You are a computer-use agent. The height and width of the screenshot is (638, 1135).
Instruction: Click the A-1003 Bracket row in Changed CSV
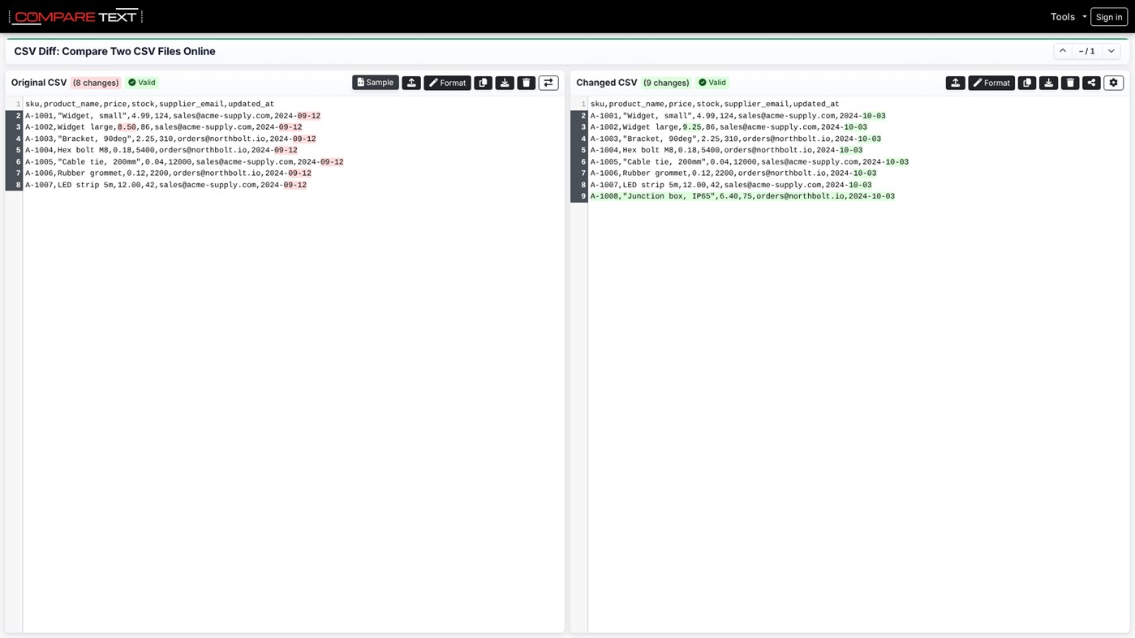(x=735, y=139)
